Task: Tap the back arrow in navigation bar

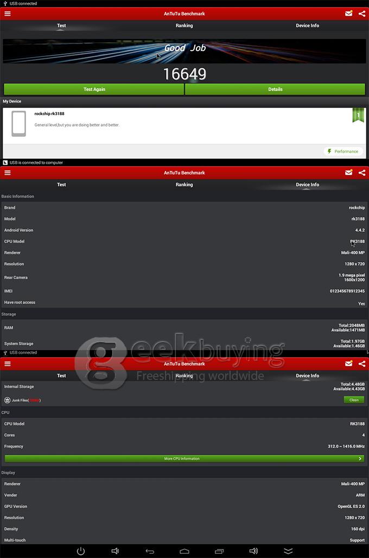Action: tap(150, 551)
